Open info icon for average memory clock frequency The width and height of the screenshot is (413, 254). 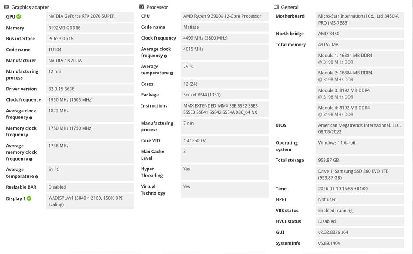tap(31, 159)
